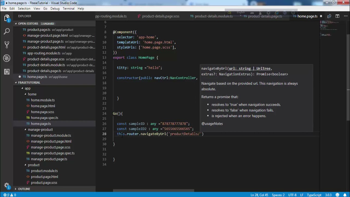Click the '1 UNSAVED' badge in Open Editors
Viewport: 350px width, 197px height.
[x=48, y=24]
